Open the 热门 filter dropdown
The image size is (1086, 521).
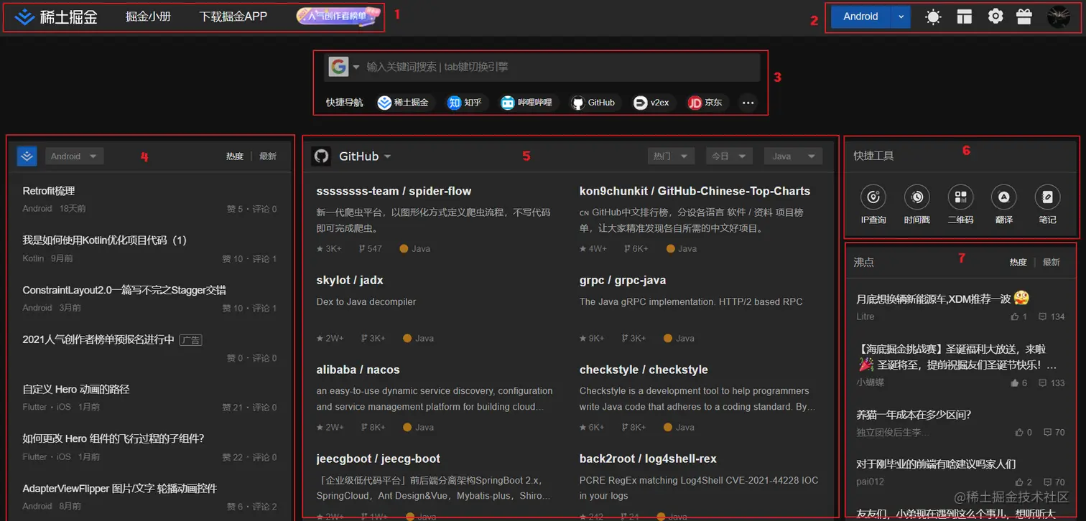click(671, 156)
